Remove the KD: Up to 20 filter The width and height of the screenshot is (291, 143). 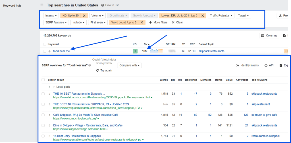click(84, 16)
